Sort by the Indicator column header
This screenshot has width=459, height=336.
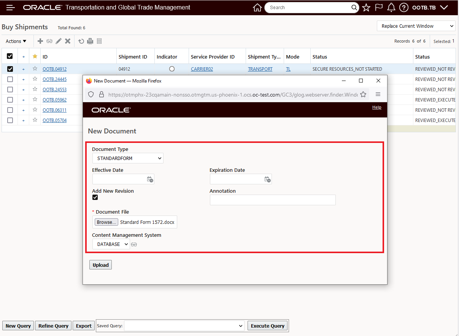pyautogui.click(x=167, y=57)
